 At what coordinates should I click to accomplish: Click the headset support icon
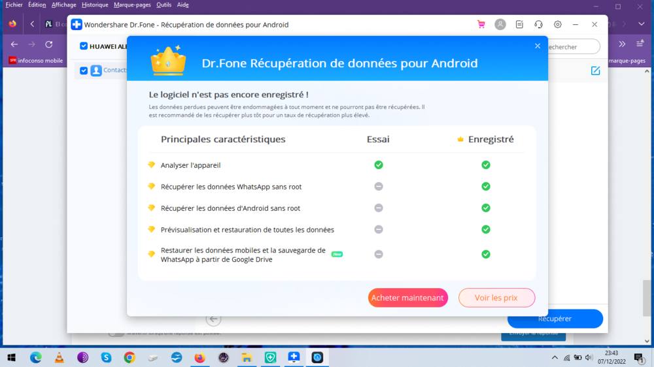coord(538,24)
